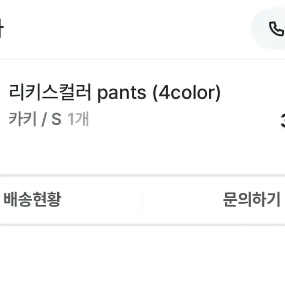This screenshot has width=285, height=285.
Task: Click the divider between 배송현황 and 문의하기
Action: 142,200
